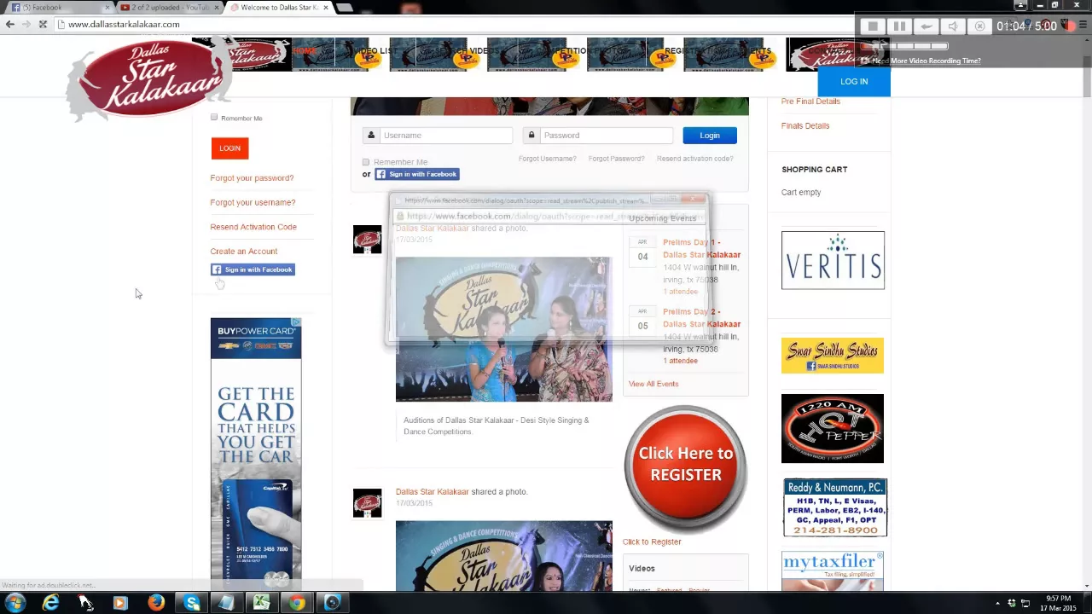Open the Windows Start menu
Viewport: 1092px width, 614px height.
(15, 603)
